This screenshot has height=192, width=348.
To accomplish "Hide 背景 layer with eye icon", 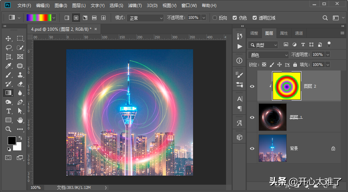I will [x=252, y=148].
